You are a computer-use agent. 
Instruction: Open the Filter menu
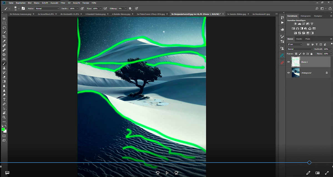(x=63, y=3)
